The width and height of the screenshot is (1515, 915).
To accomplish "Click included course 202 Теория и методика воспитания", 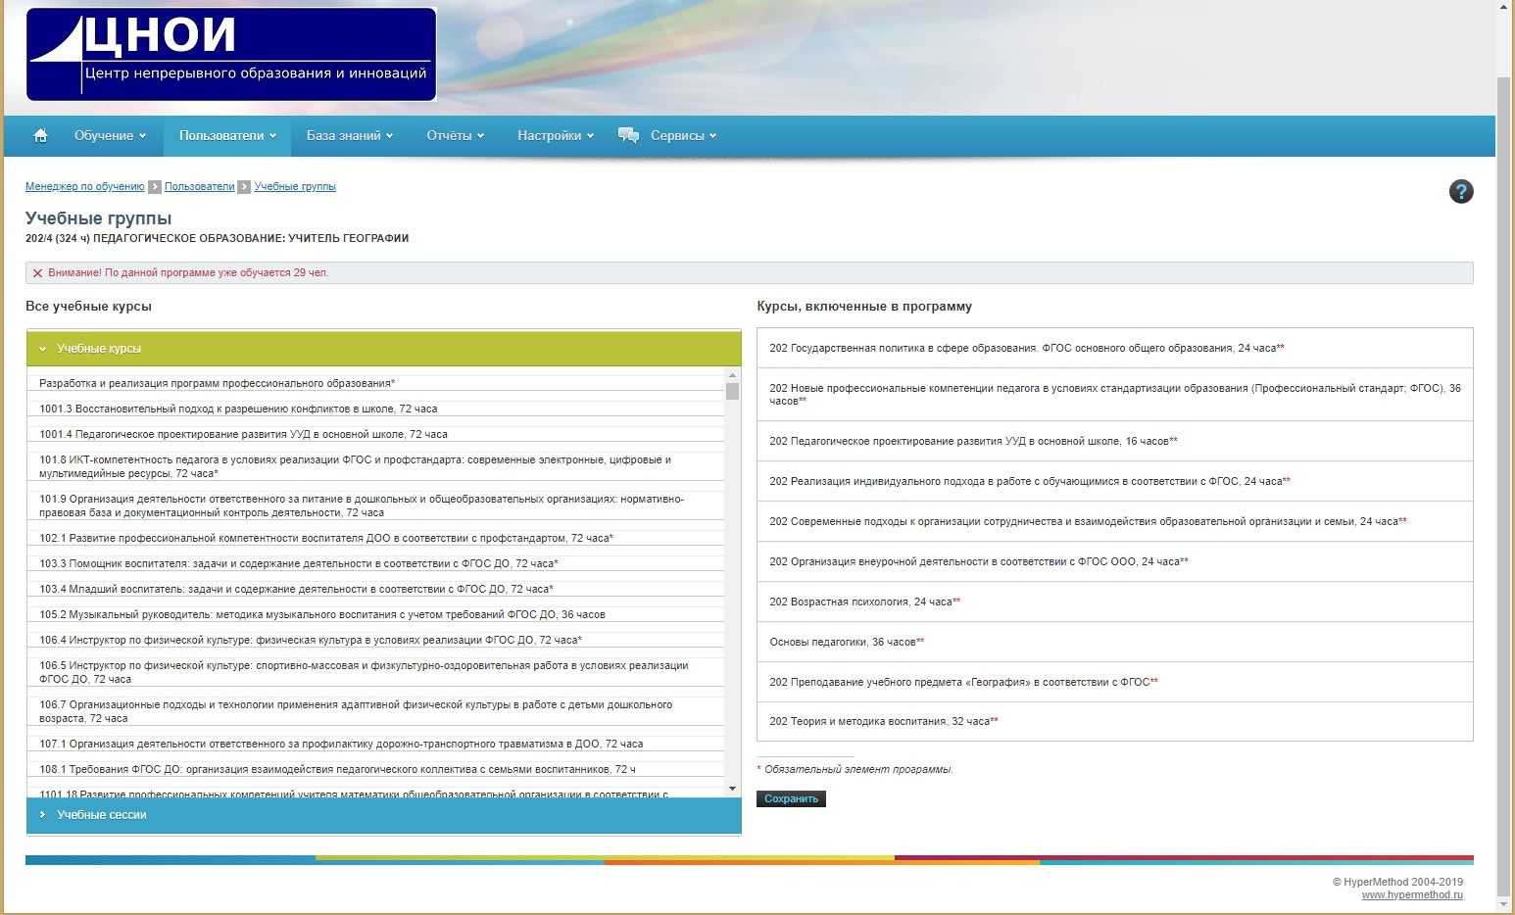I will 1115,721.
